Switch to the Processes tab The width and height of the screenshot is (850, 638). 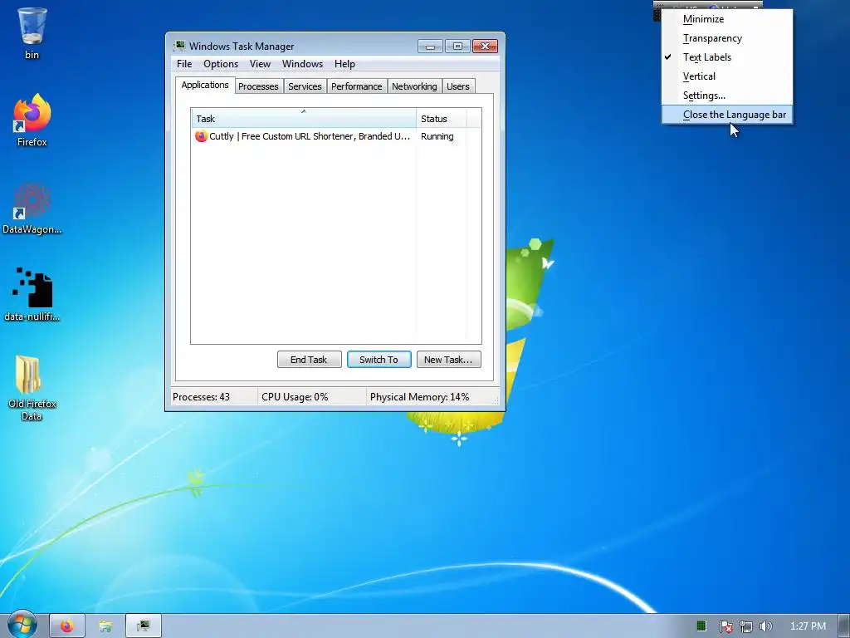(x=258, y=86)
